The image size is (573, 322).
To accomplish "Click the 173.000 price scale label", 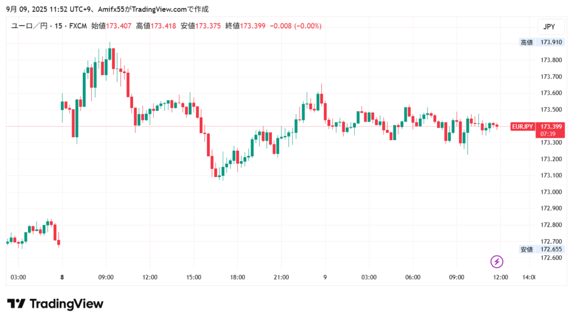I will coord(551,192).
